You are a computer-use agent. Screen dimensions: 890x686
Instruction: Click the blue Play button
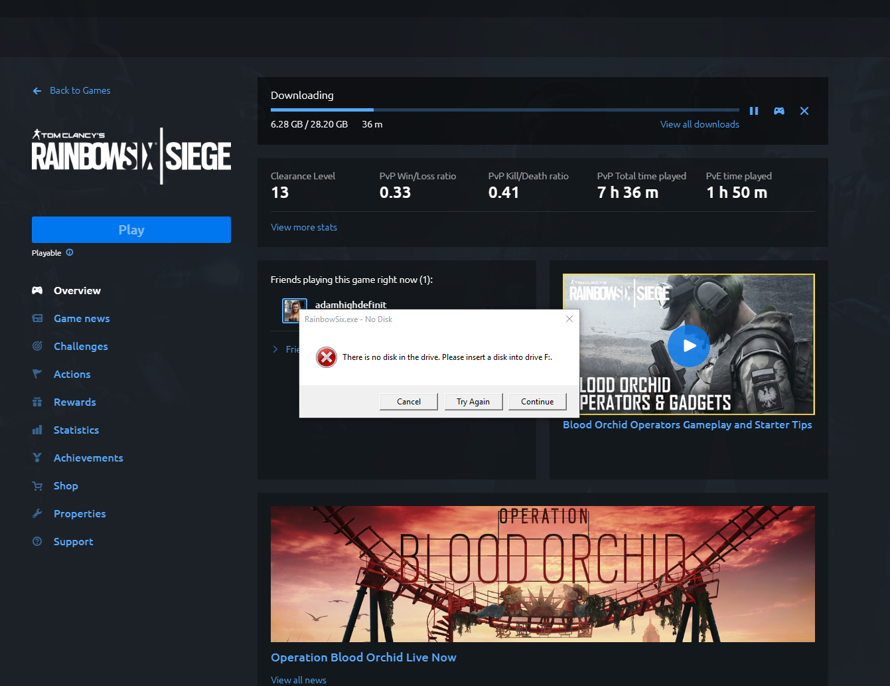click(131, 230)
